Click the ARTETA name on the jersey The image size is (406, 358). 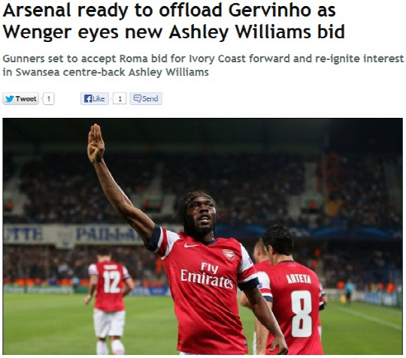pyautogui.click(x=298, y=279)
